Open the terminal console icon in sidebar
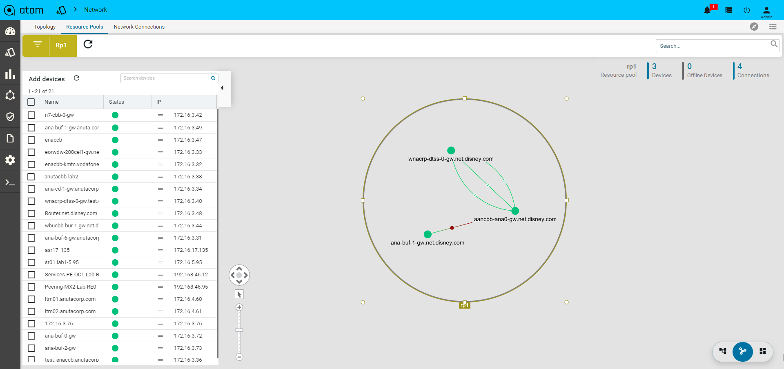The image size is (784, 369). [x=10, y=182]
